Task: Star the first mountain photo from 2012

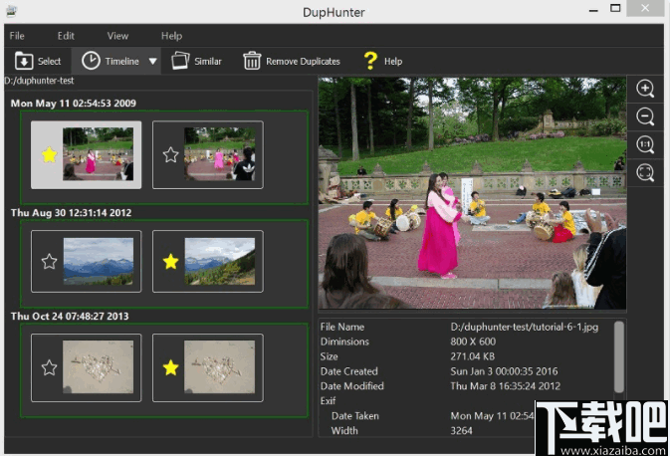Action: 49,262
